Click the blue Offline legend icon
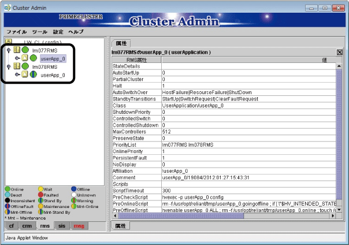This screenshot has width=349, height=245. click(x=73, y=189)
